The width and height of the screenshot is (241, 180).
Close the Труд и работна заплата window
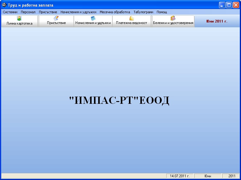(236, 5)
